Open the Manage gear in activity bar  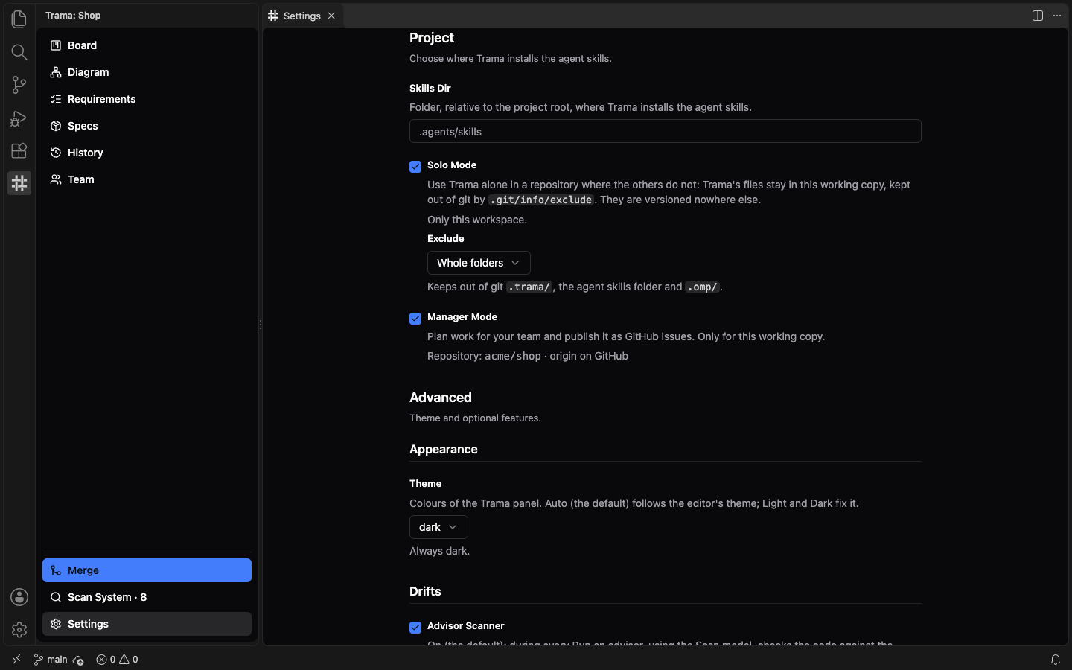coord(19,630)
